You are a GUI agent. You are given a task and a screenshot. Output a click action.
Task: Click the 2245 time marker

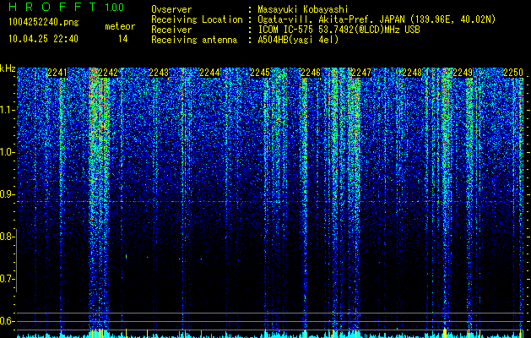coord(260,73)
